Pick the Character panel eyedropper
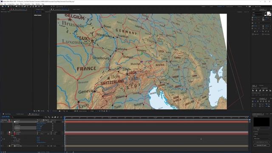 pyautogui.click(x=266, y=12)
